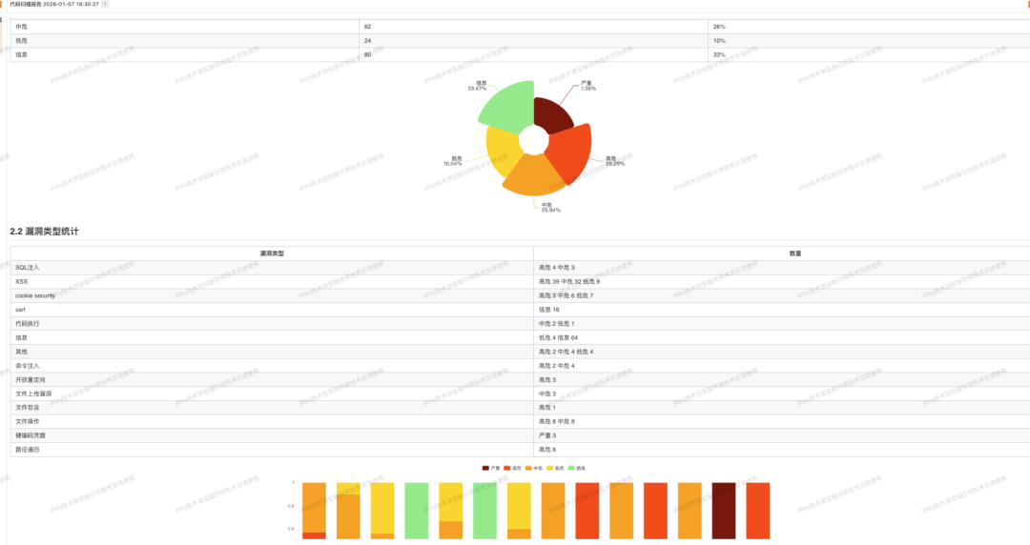Select the ssrf row label

click(20, 310)
